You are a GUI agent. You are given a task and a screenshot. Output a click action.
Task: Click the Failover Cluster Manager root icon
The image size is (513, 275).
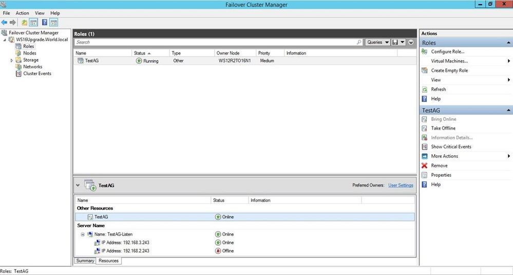[x=4, y=33]
